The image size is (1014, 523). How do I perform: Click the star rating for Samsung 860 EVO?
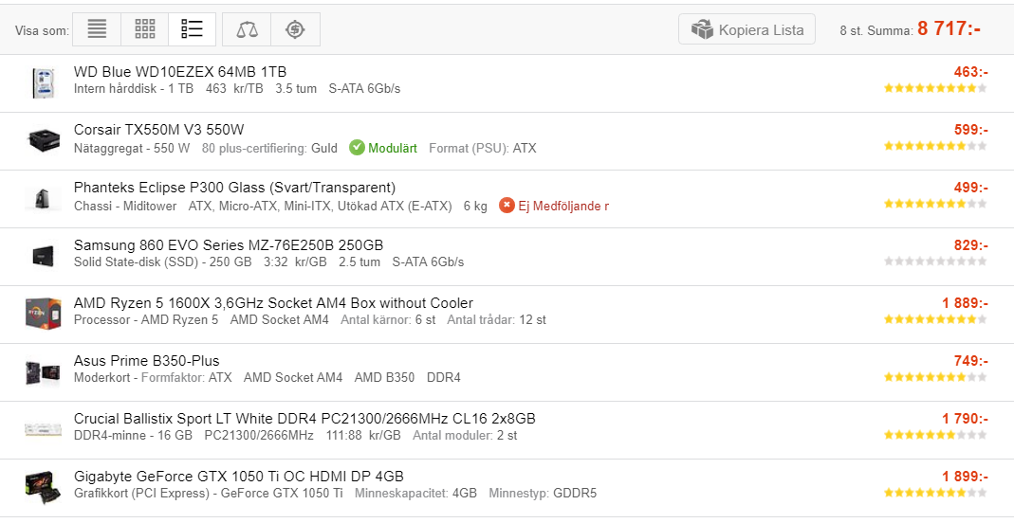(x=935, y=261)
